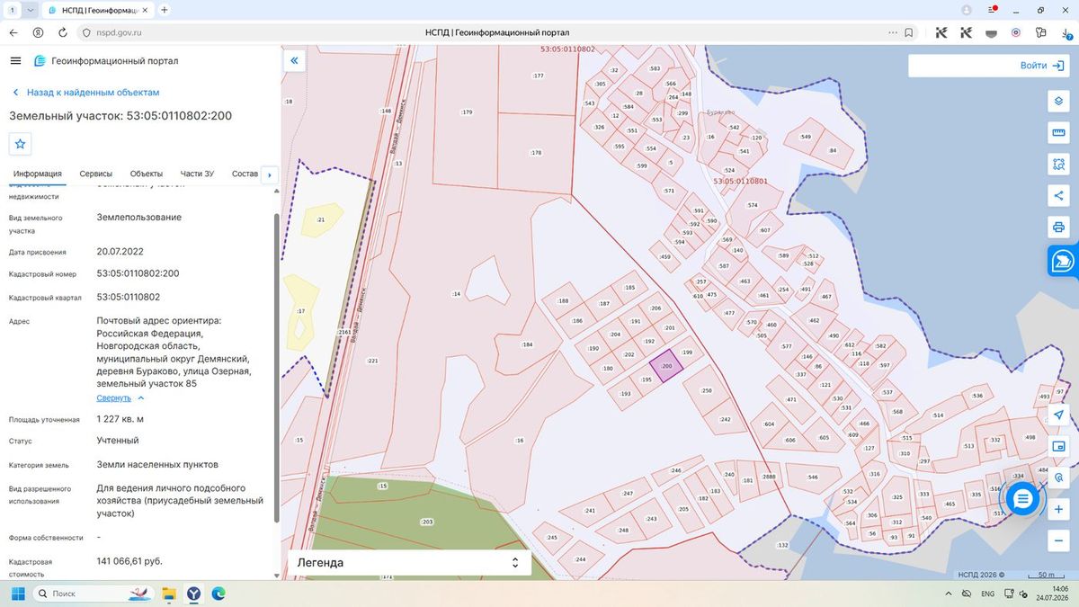The height and width of the screenshot is (607, 1079).
Task: Click Земли населенных пунктов value
Action: point(157,464)
